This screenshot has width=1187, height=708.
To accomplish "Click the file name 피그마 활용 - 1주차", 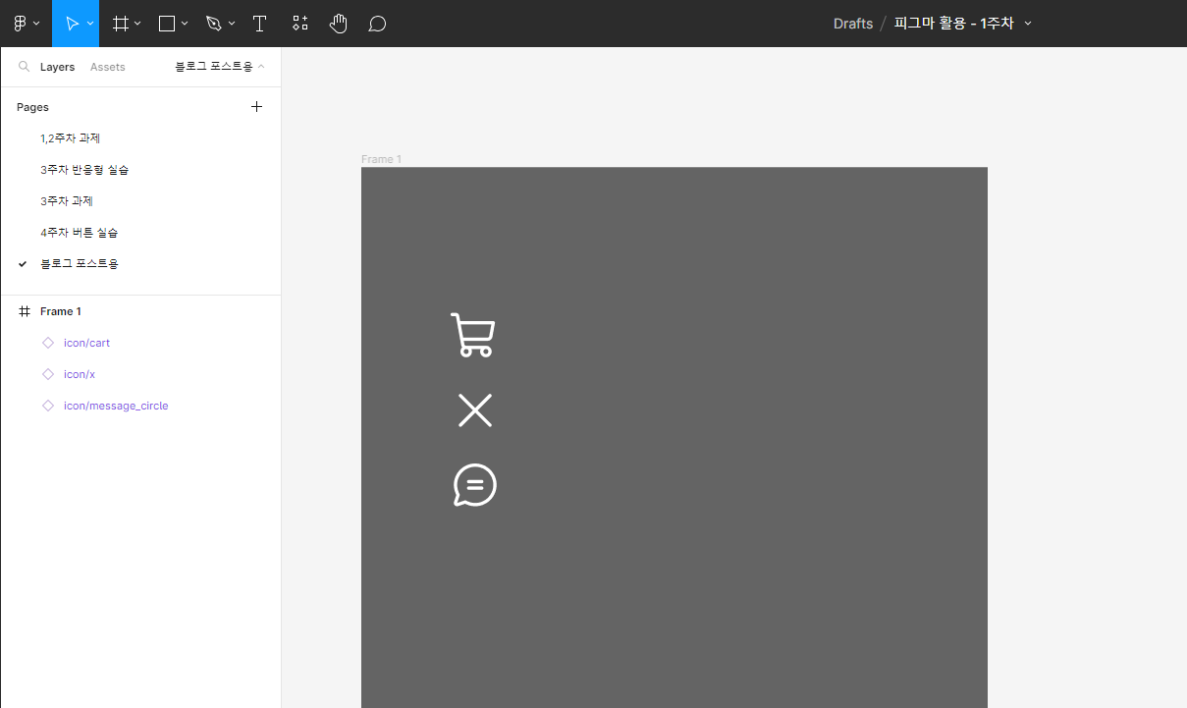I will tap(953, 24).
